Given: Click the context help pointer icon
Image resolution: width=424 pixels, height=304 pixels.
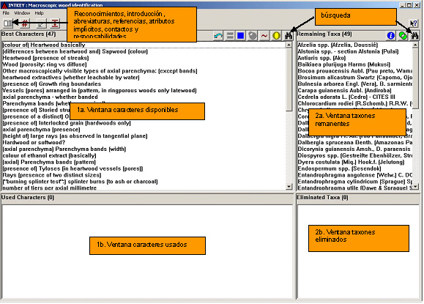Looking at the screenshot, I should pyautogui.click(x=413, y=23).
